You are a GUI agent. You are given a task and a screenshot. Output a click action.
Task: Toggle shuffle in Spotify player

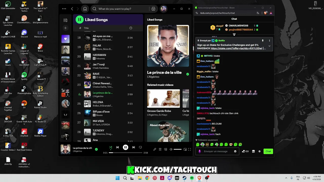[111, 147]
